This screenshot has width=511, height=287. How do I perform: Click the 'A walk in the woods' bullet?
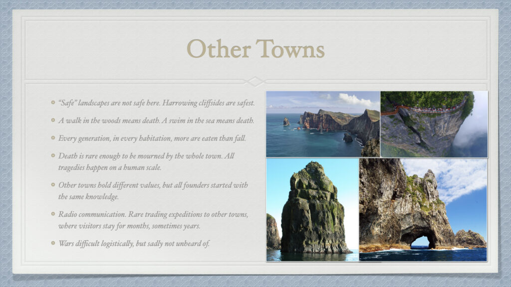point(156,121)
